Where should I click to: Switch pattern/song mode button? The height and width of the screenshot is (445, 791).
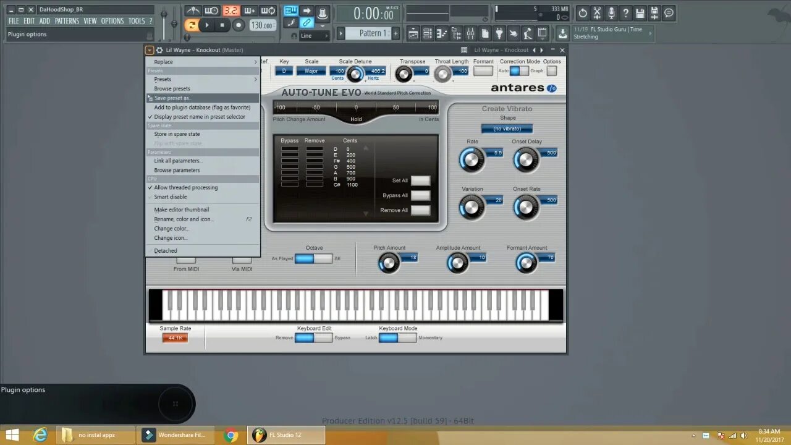pyautogui.click(x=192, y=25)
